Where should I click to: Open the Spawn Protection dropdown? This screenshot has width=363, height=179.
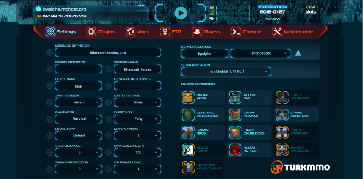[78, 169]
